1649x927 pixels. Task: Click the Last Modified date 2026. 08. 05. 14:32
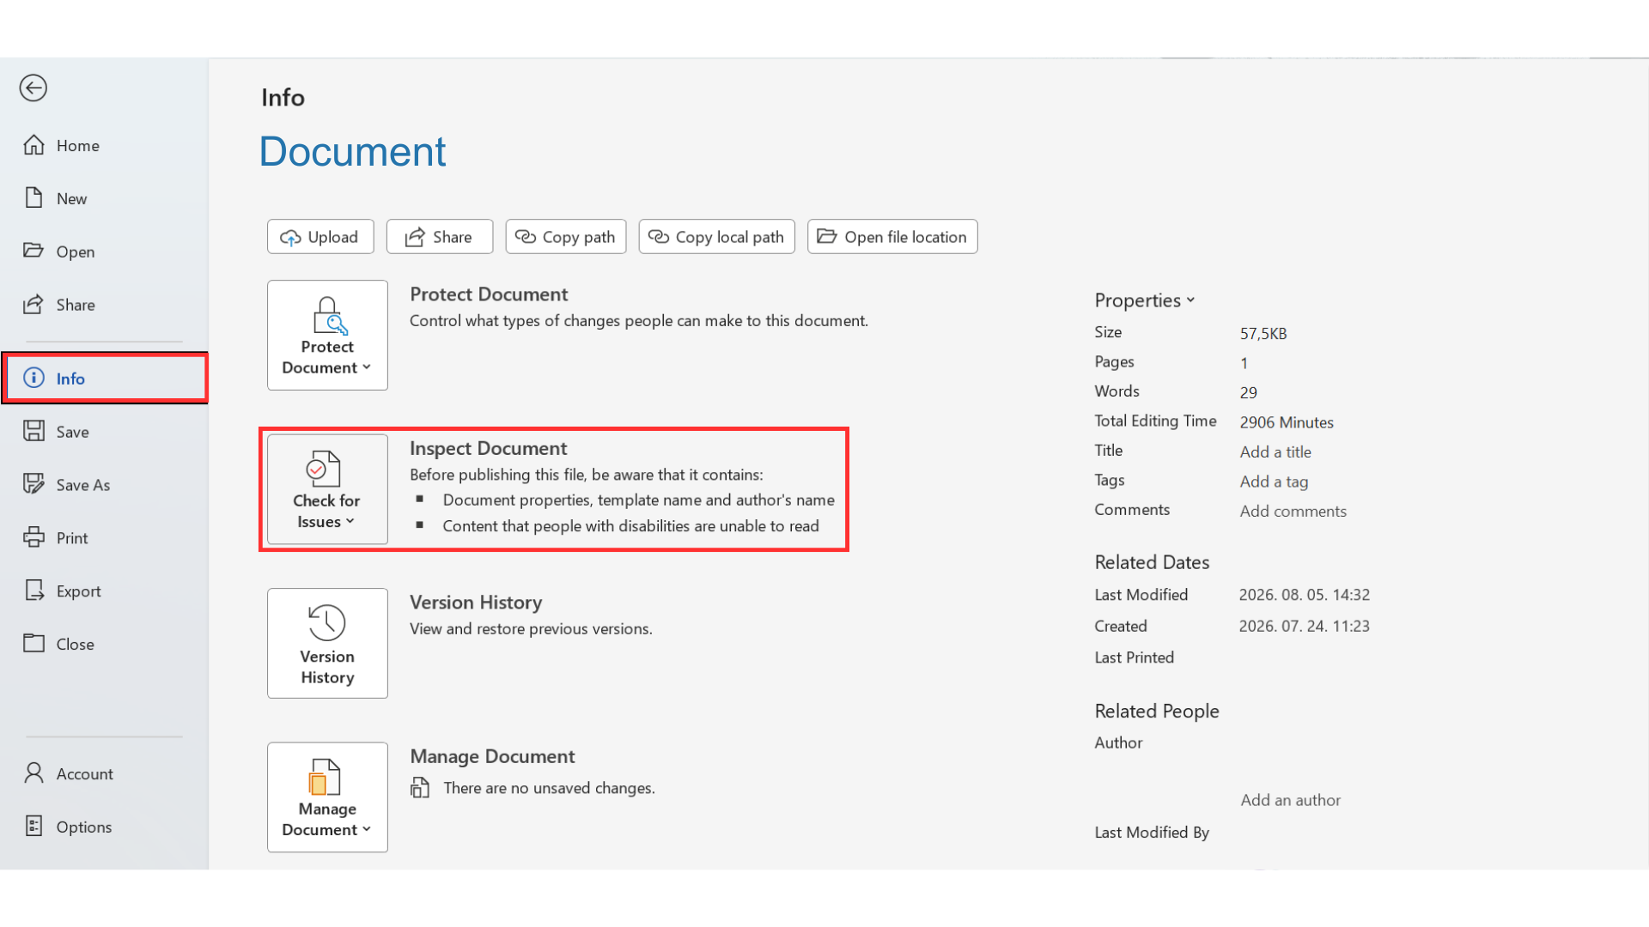pos(1304,595)
